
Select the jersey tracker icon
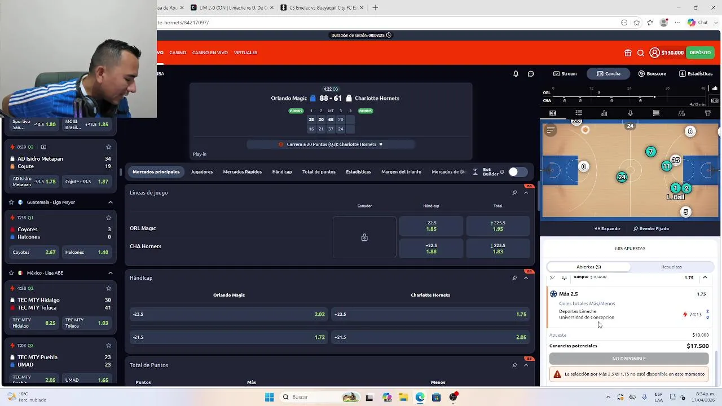point(708,113)
